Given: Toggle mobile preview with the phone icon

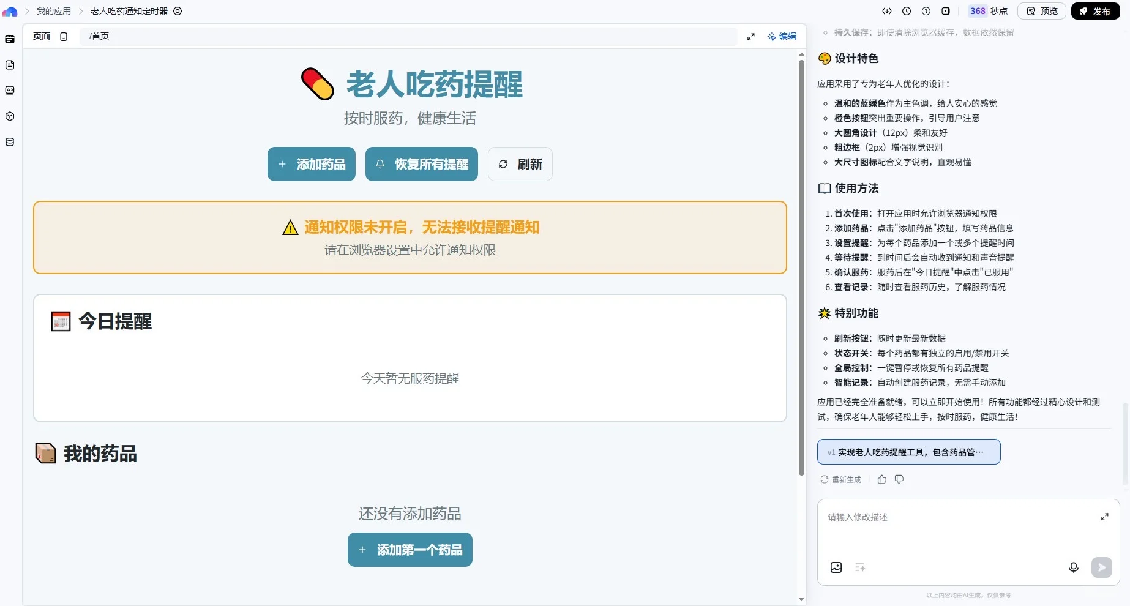Looking at the screenshot, I should click(64, 36).
